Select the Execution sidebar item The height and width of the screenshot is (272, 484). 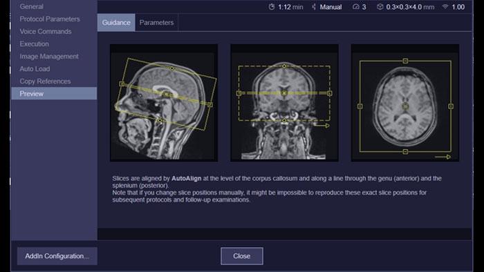(35, 44)
